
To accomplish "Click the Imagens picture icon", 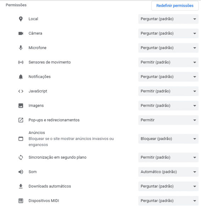I will 21,106.
